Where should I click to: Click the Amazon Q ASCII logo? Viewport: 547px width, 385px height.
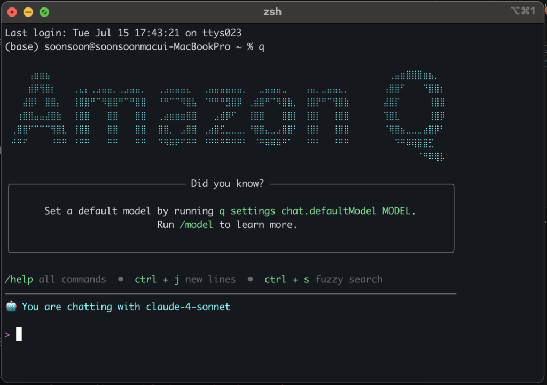pos(229,116)
